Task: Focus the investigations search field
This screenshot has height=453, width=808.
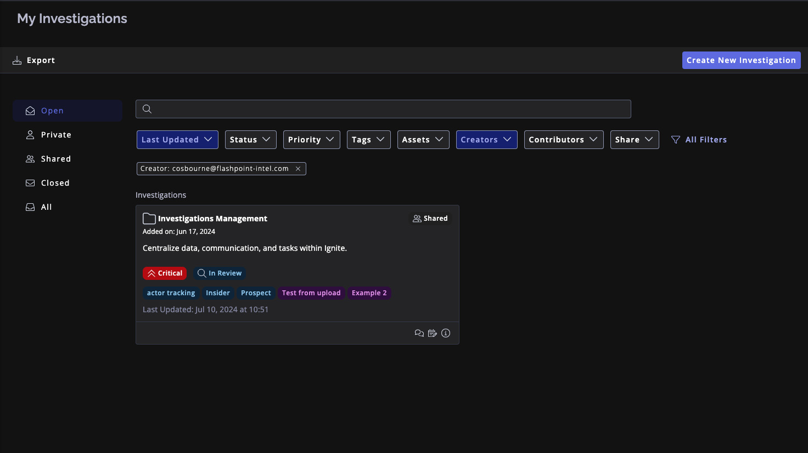Action: (383, 109)
